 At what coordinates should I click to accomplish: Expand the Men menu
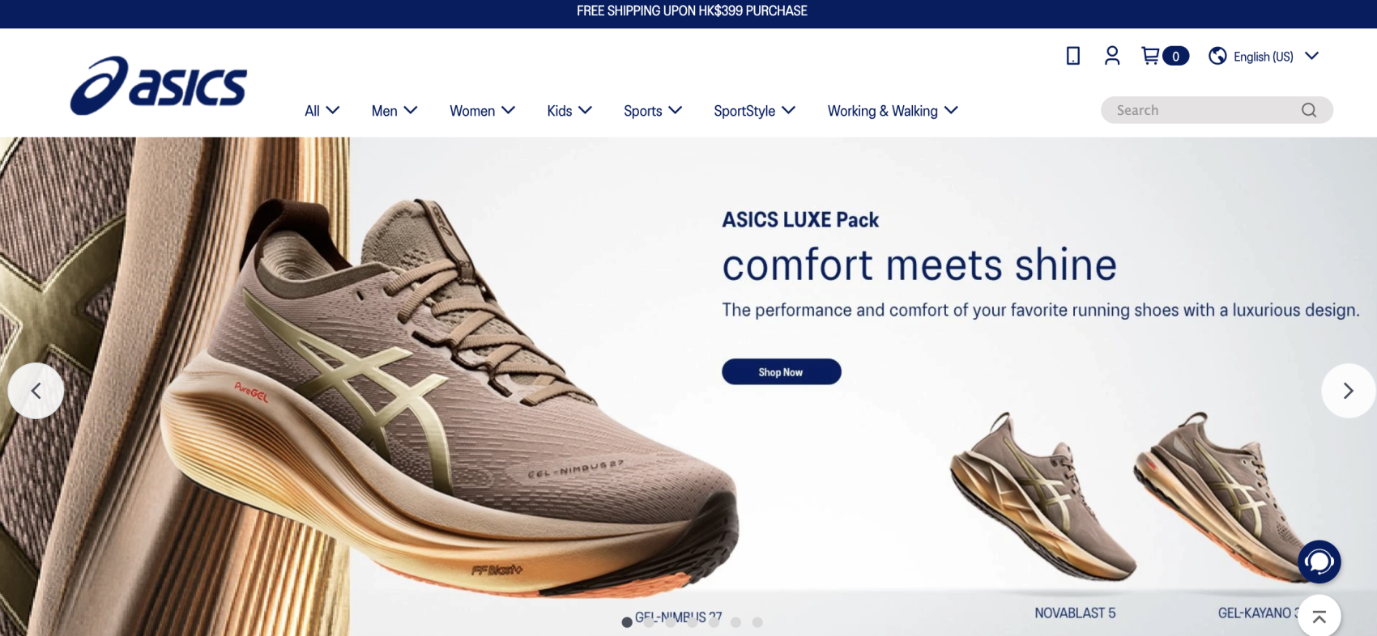coord(394,111)
